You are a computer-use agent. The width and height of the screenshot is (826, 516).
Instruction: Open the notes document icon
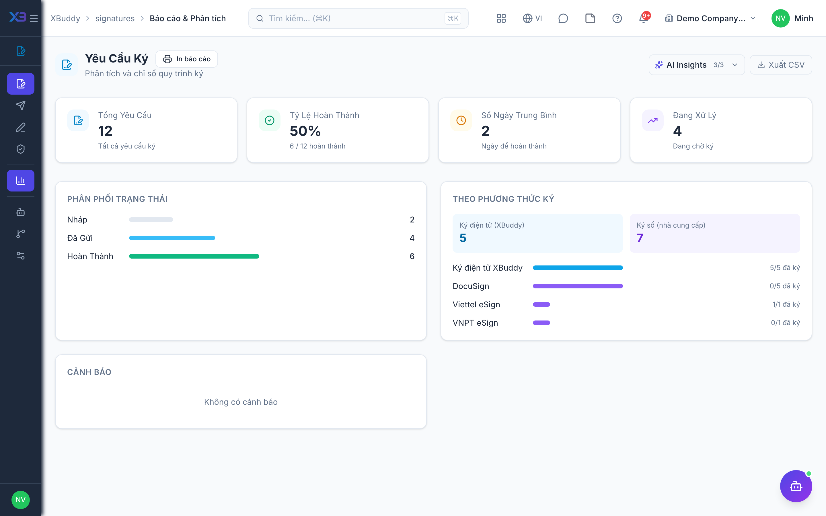tap(590, 18)
